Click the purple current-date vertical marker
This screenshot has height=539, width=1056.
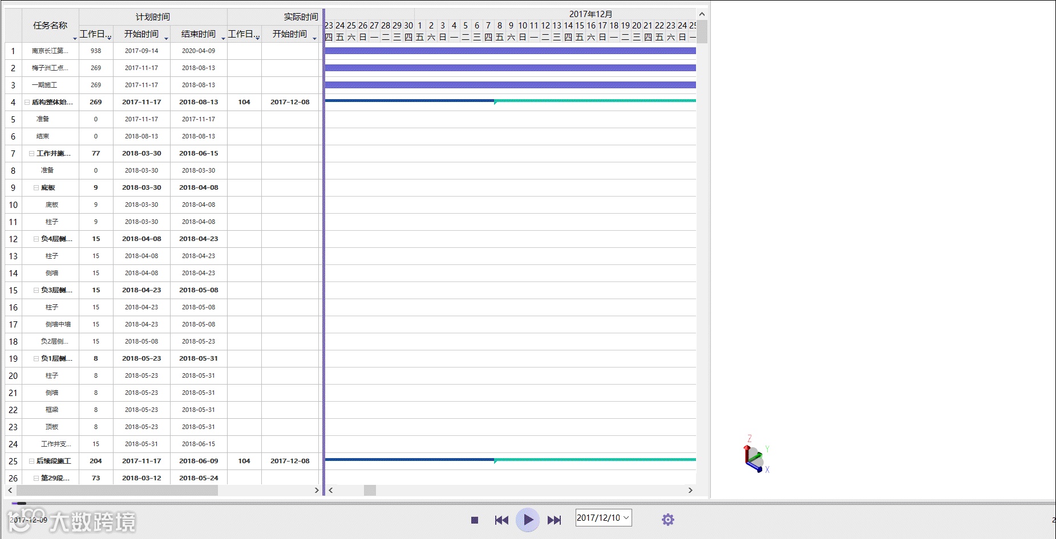[x=323, y=251]
